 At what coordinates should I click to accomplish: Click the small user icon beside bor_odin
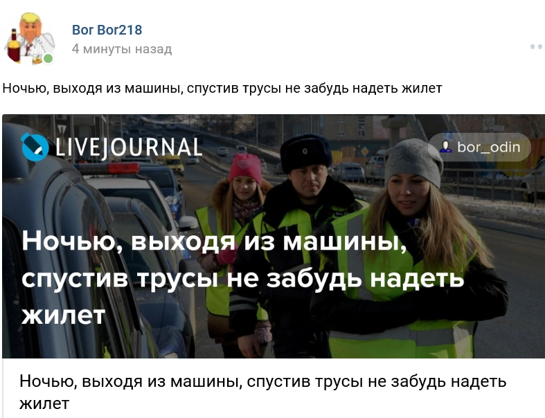(x=445, y=147)
